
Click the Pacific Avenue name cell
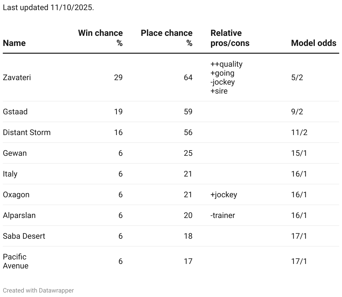[x=16, y=261]
